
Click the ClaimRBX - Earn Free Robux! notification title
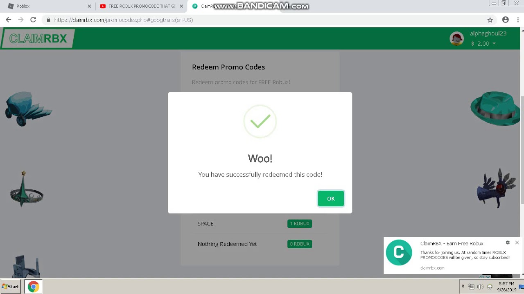(452, 243)
